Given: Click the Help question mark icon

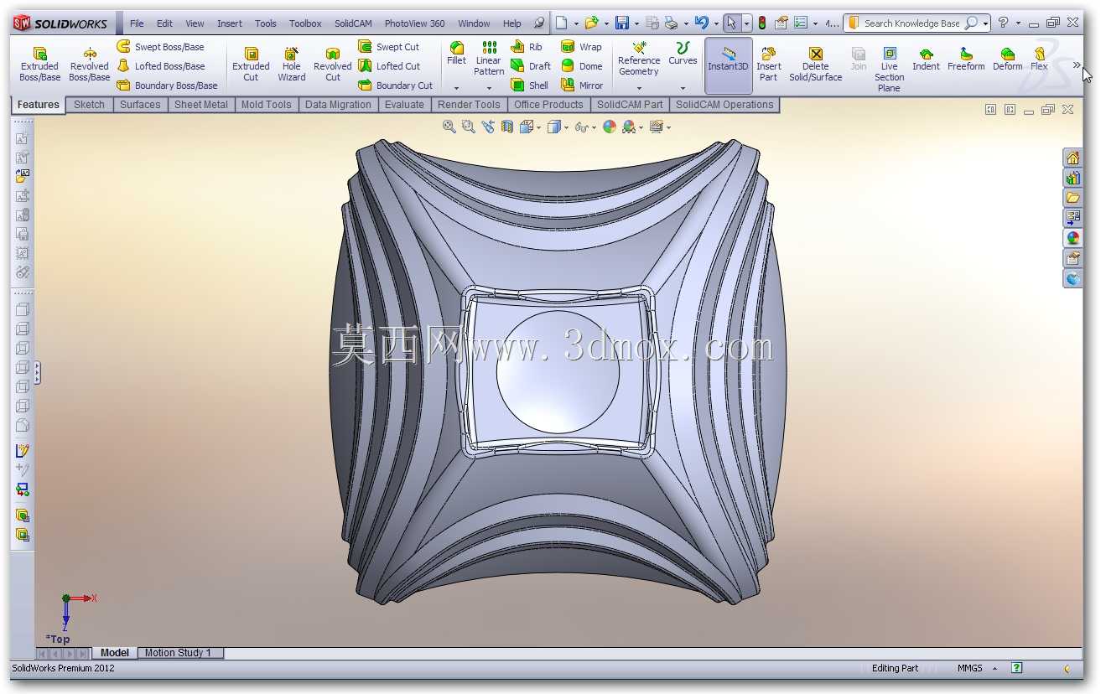Looking at the screenshot, I should point(1003,23).
